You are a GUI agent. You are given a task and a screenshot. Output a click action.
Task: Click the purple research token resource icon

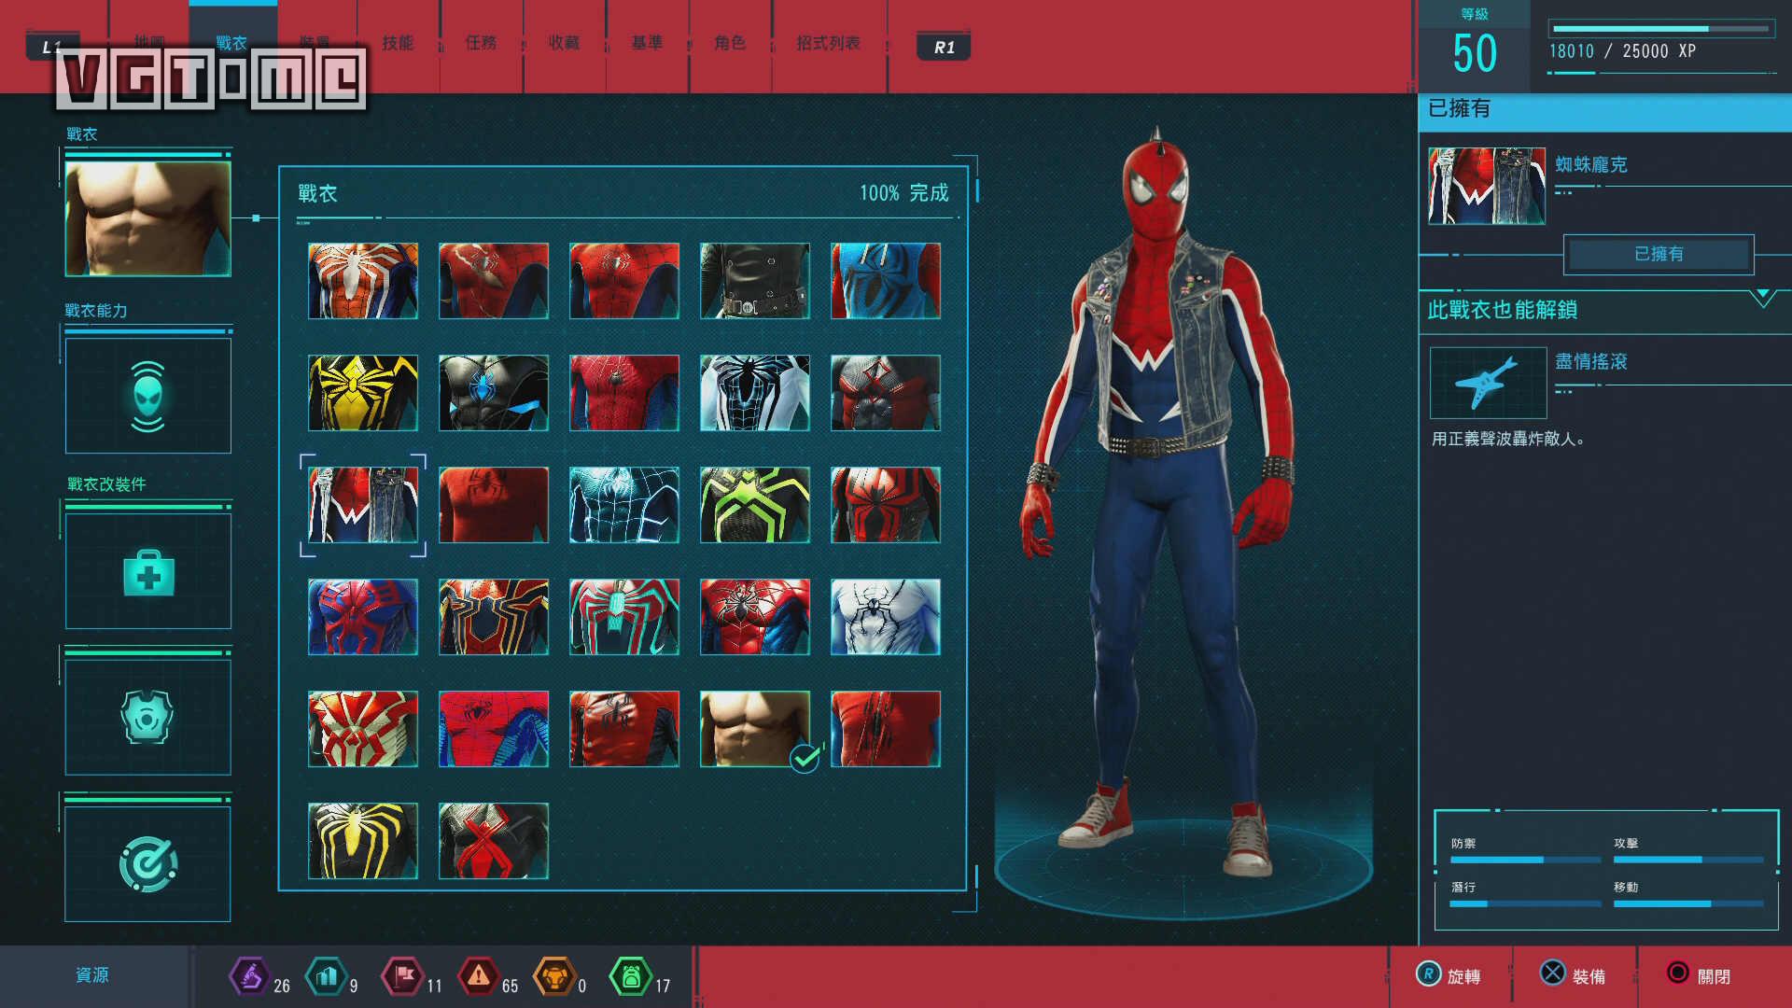pos(249,977)
